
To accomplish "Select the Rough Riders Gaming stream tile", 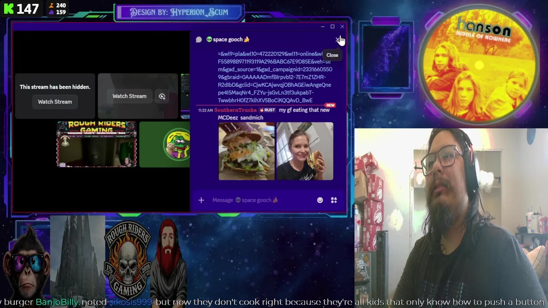I will pos(97,144).
